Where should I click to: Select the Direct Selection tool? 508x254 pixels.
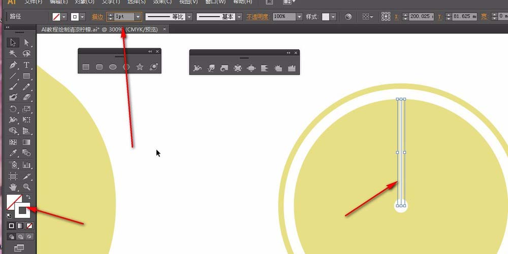pyautogui.click(x=26, y=43)
